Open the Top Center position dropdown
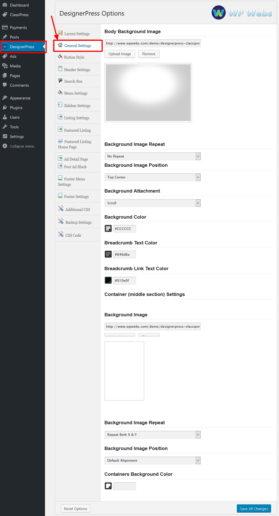 [153, 177]
